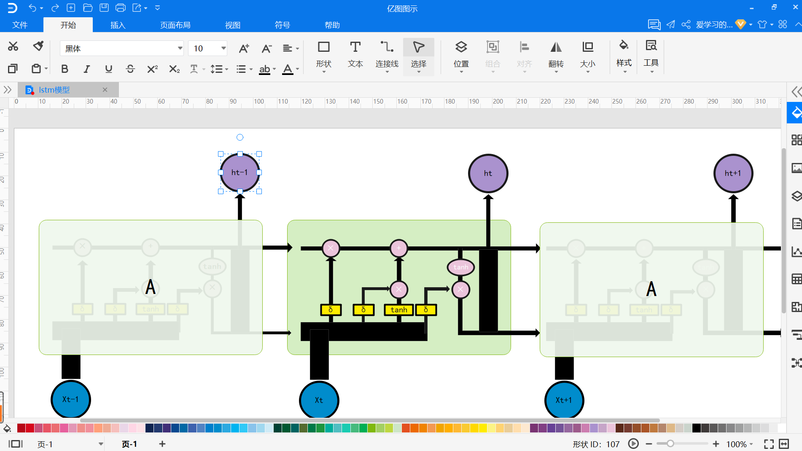
Task: Click zoom out minus button
Action: coord(649,444)
